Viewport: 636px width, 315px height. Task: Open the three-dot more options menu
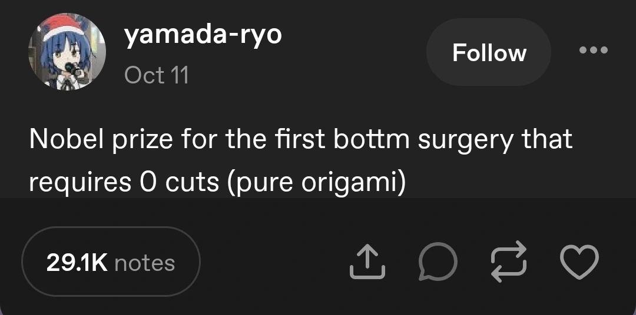pos(593,51)
